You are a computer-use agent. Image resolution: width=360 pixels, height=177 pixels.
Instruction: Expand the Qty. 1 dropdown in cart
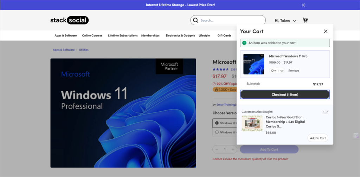[277, 71]
